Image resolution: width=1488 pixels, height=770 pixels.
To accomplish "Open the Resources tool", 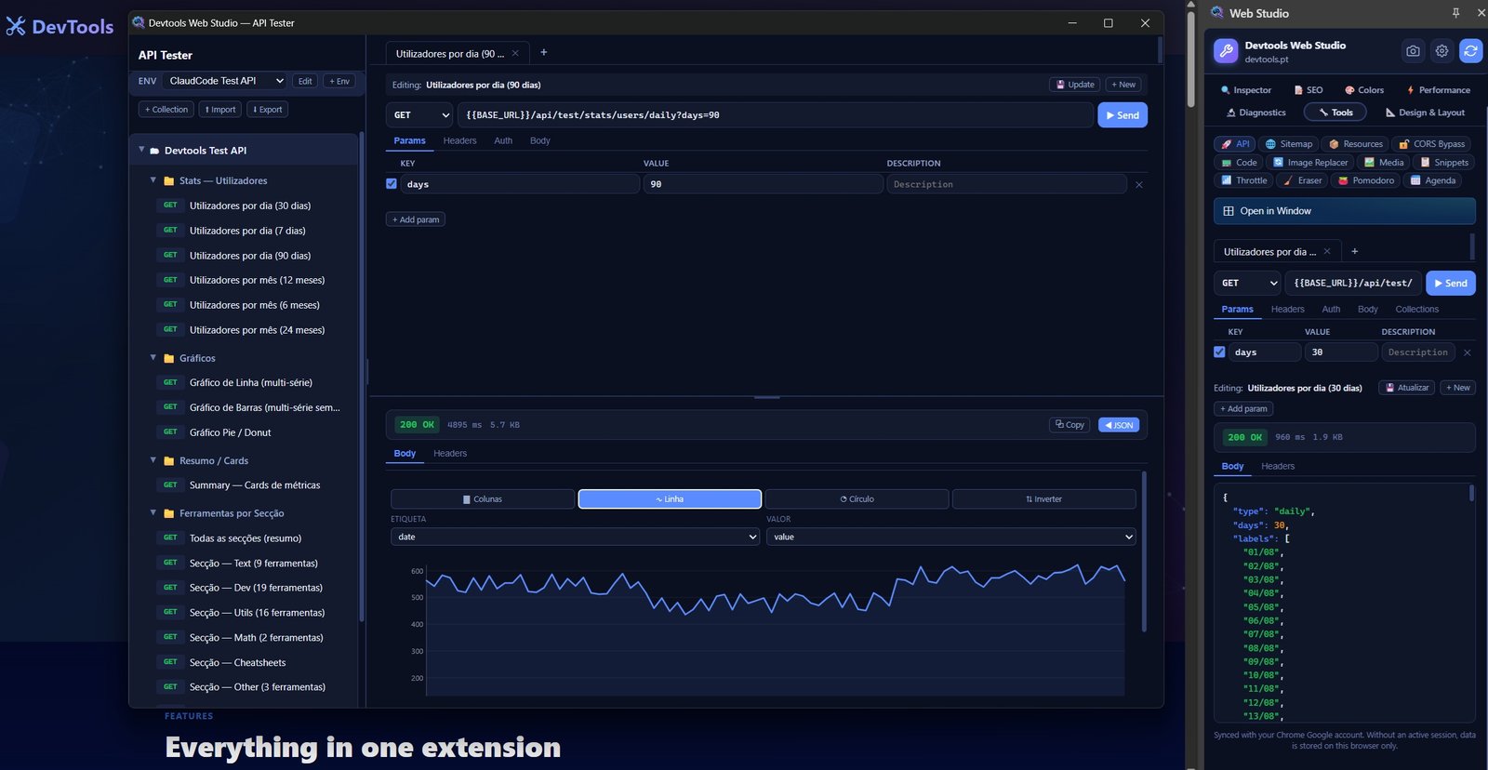I will [1355, 144].
